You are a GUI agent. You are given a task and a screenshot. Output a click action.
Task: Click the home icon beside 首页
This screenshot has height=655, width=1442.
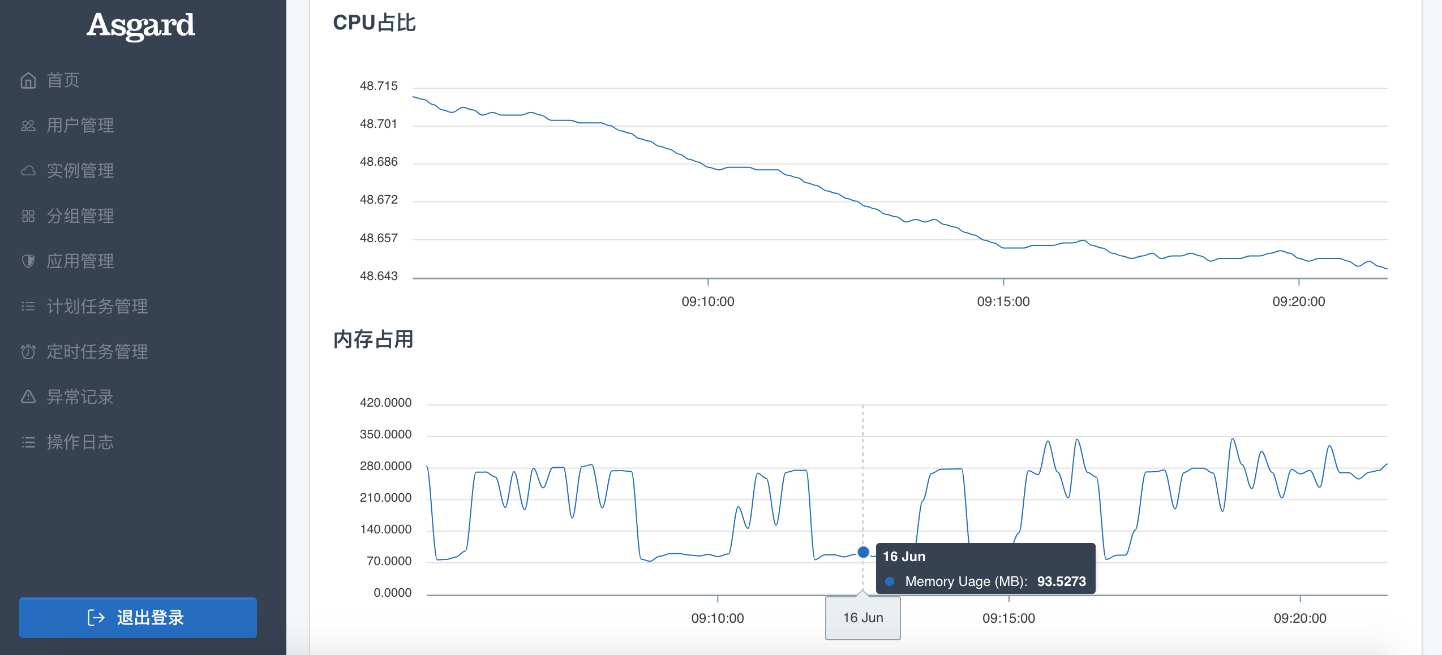(28, 81)
